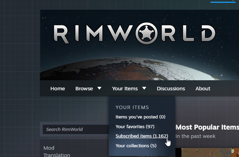This screenshot has width=239, height=157.
Task: Open the Discussions tab
Action: coord(171,89)
